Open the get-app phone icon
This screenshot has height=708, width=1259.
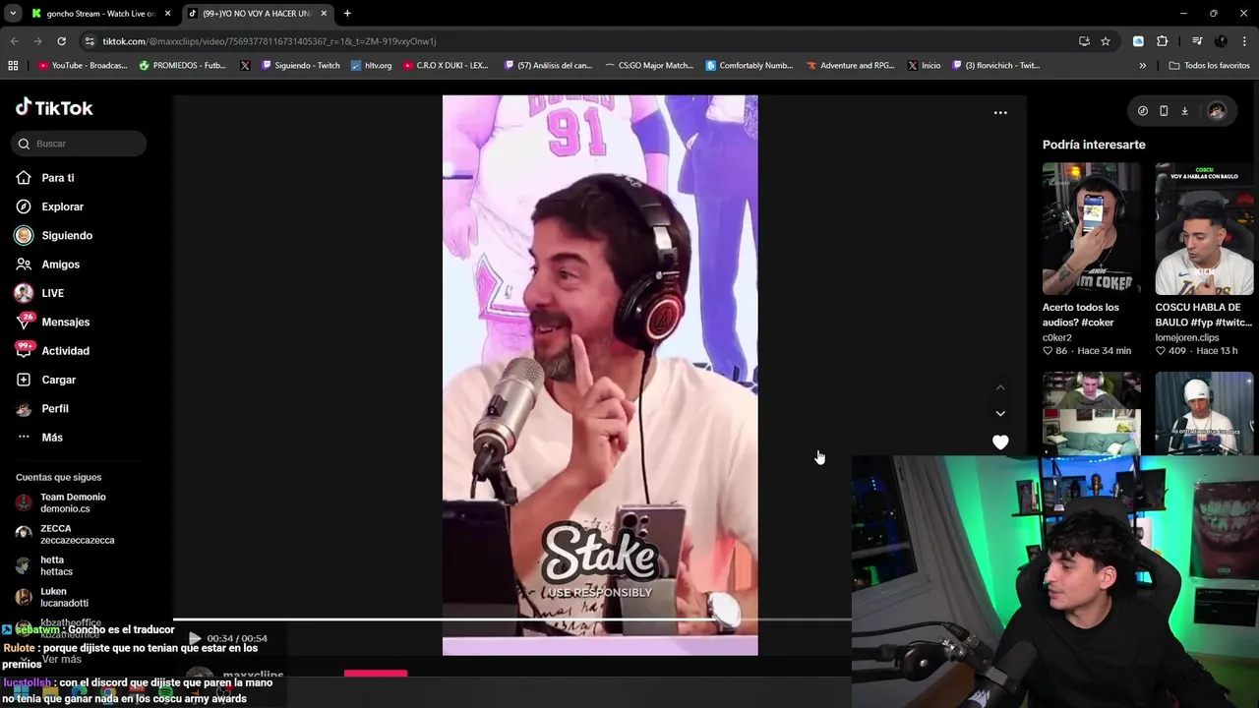click(1164, 111)
